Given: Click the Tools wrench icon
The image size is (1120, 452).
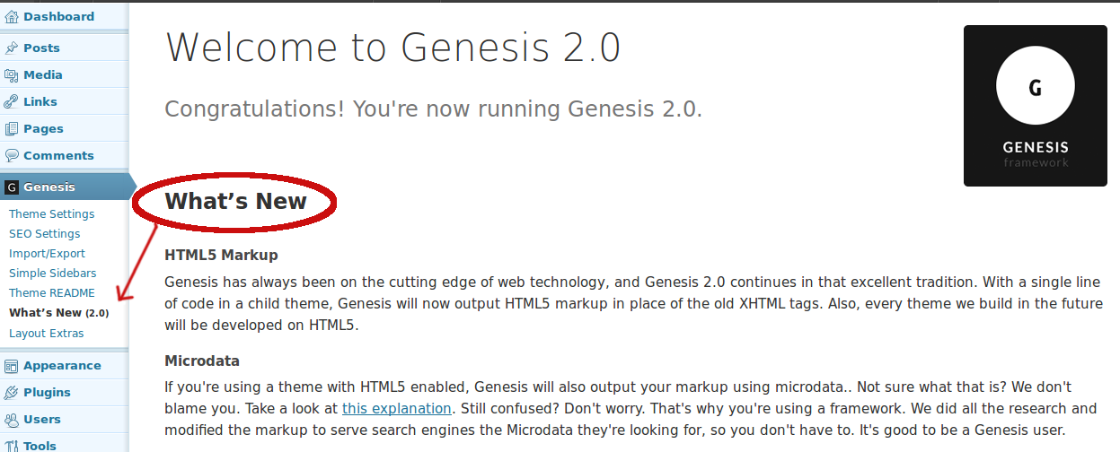Looking at the screenshot, I should pos(12,446).
